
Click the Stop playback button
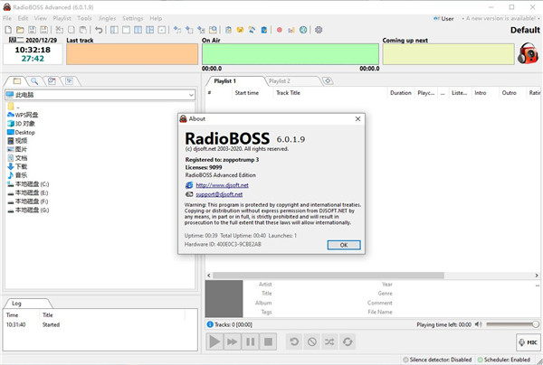coord(268,342)
